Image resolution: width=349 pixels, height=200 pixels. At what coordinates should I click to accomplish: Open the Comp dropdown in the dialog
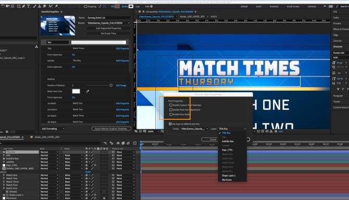pos(194,129)
